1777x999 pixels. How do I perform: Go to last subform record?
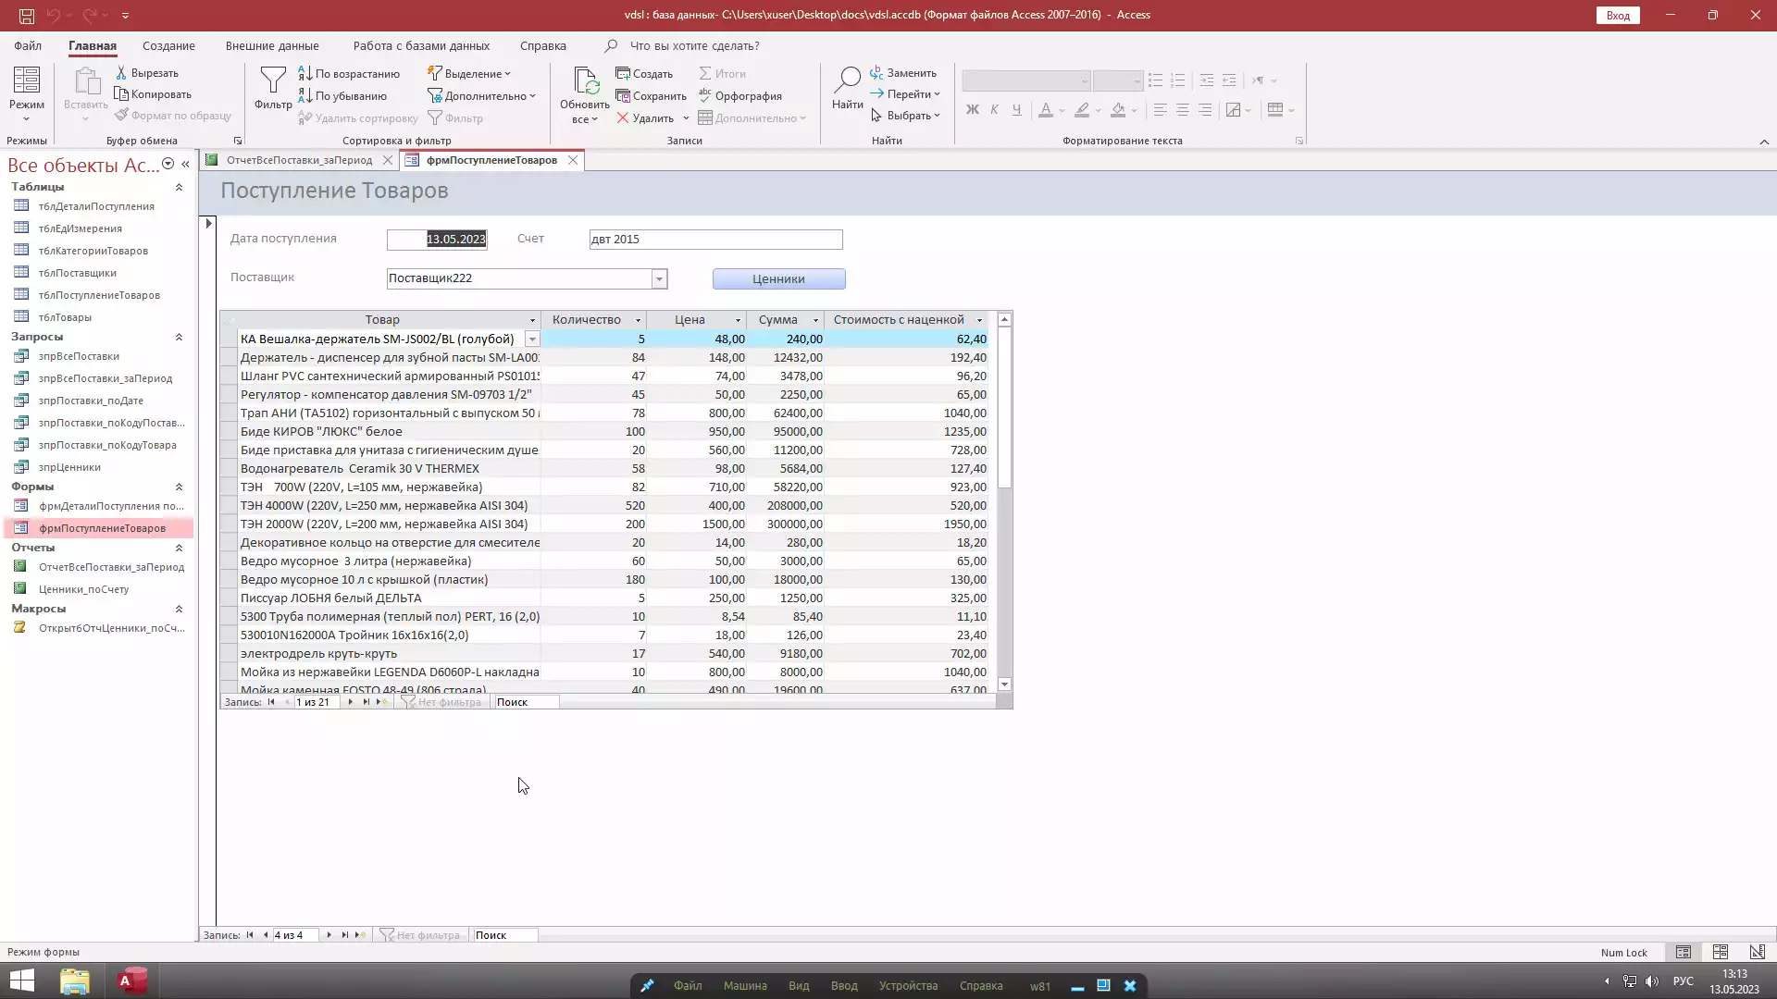[366, 702]
